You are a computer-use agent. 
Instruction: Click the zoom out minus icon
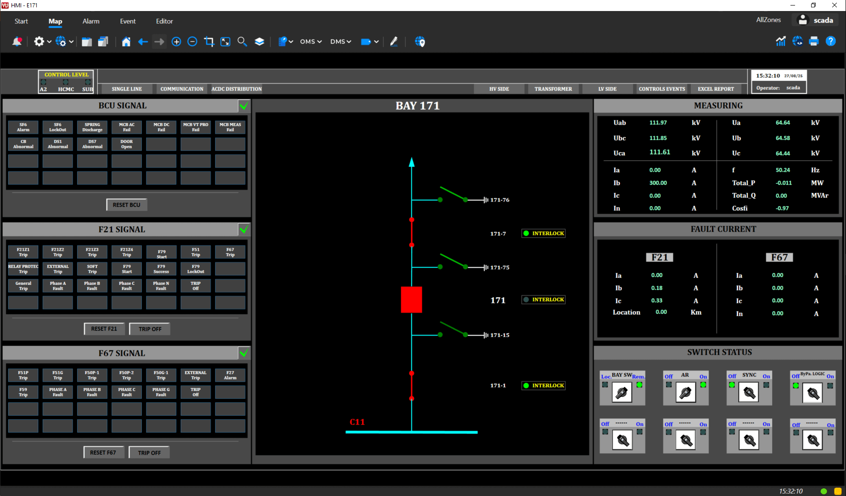[193, 42]
